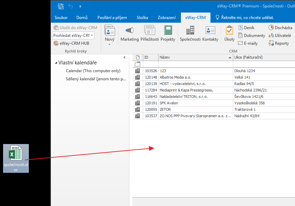This screenshot has width=295, height=206.
Task: Select Mediaprint & Kapa Pressegrosso row
Action: tap(214, 90)
